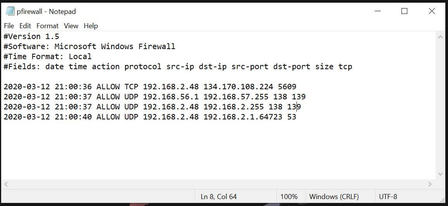Click the UTF-8 encoding status field
The image size is (448, 206).
point(388,197)
